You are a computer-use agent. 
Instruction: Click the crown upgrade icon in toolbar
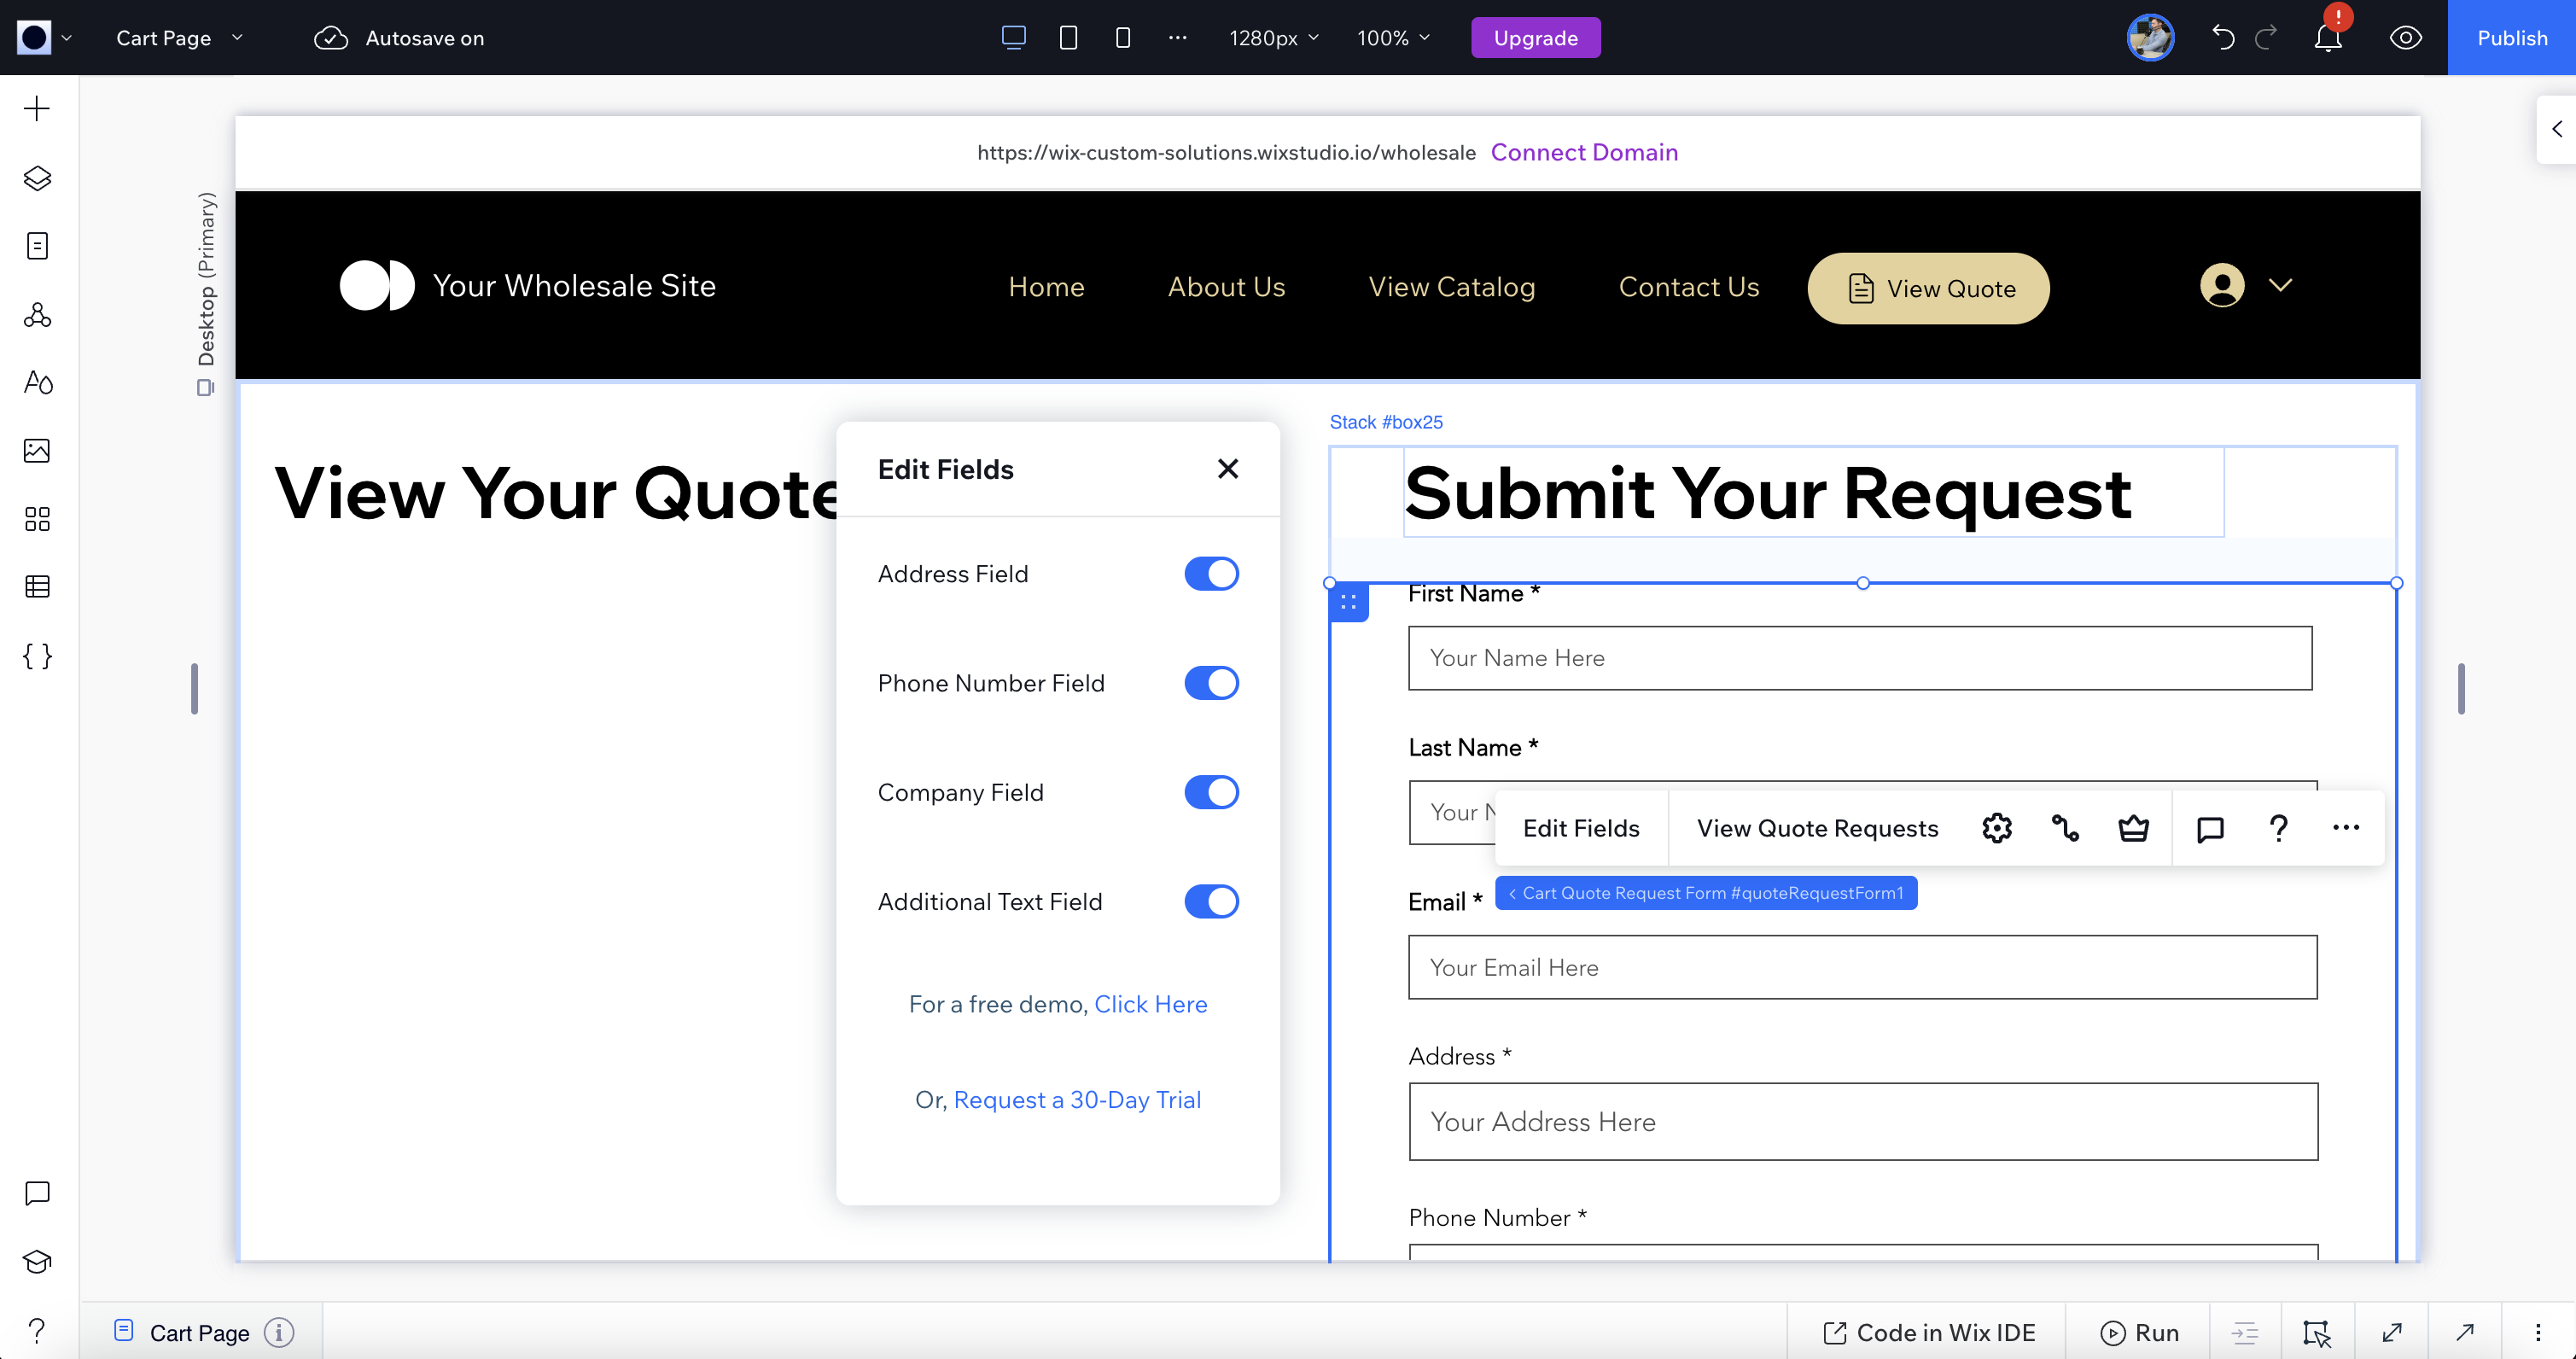tap(2133, 828)
